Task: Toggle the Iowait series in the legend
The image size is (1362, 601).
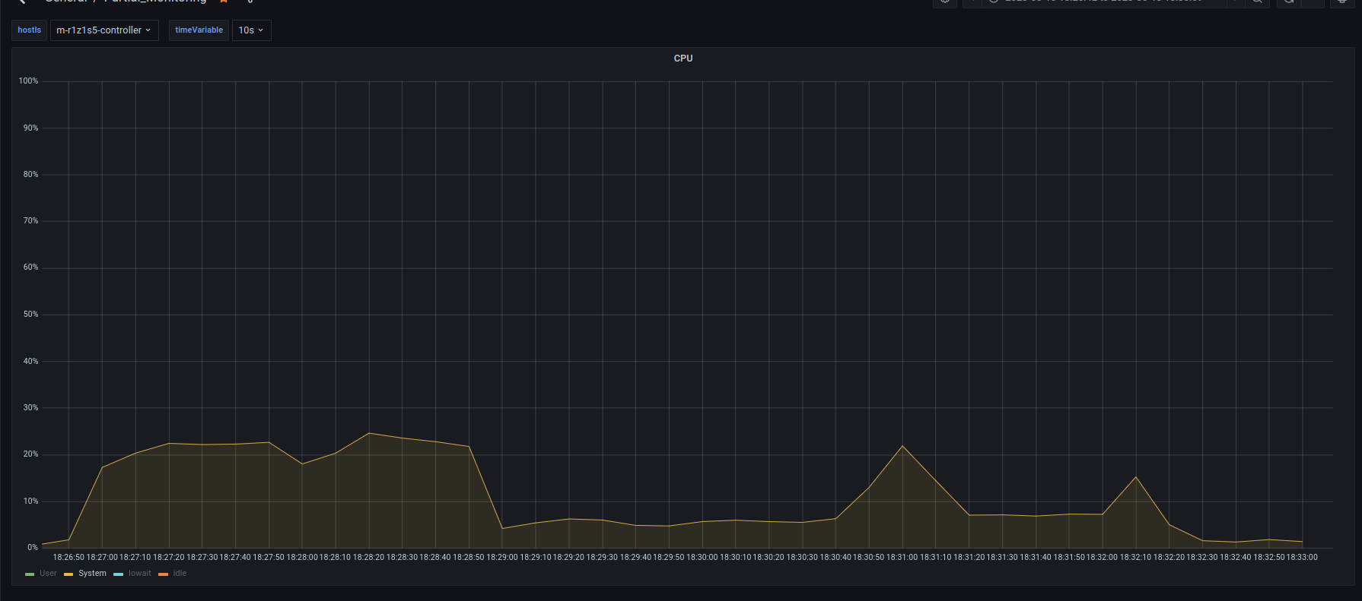Action: pyautogui.click(x=139, y=574)
